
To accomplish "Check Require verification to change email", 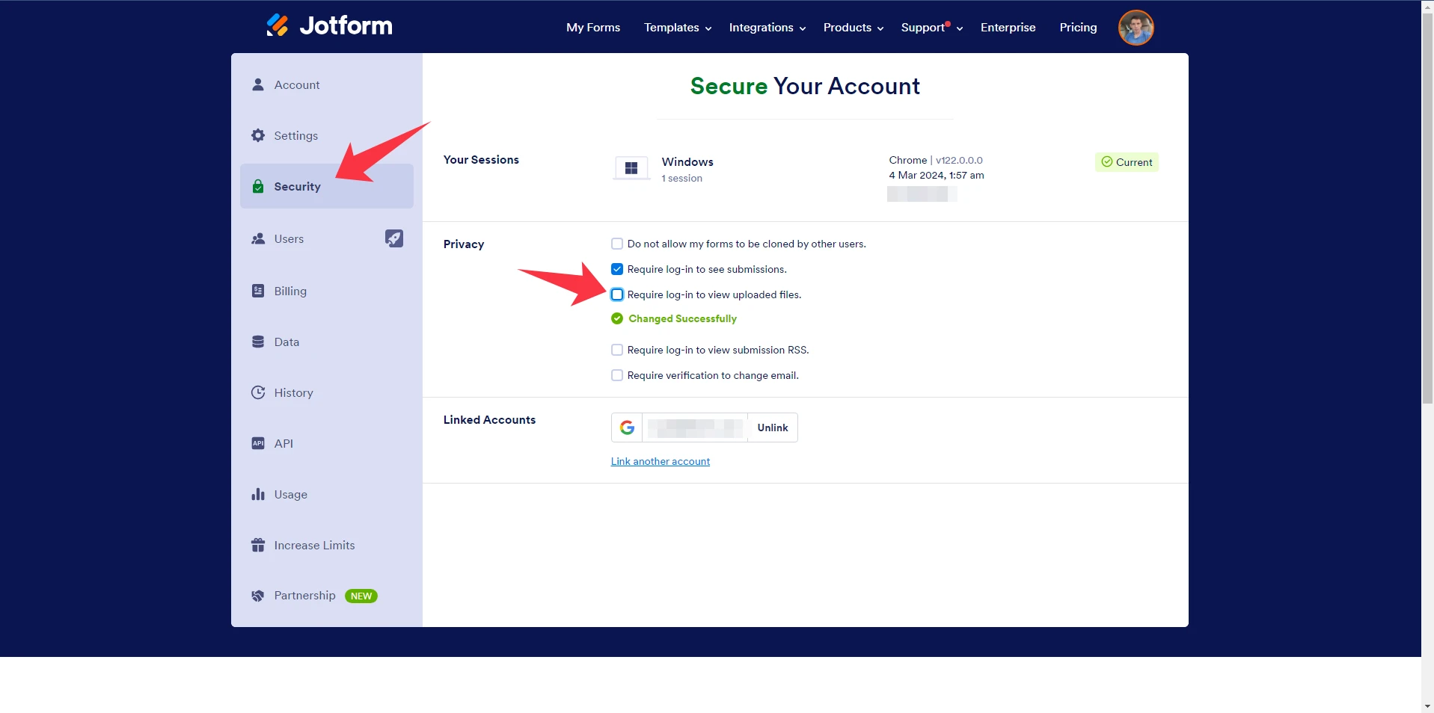I will pos(617,375).
